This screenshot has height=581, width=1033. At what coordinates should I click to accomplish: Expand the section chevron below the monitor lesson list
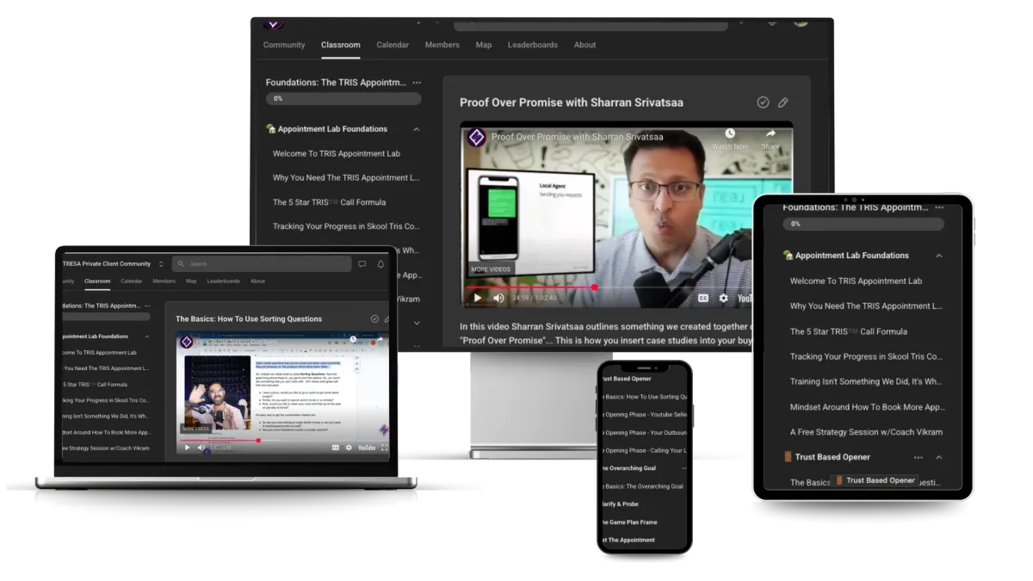[x=417, y=323]
